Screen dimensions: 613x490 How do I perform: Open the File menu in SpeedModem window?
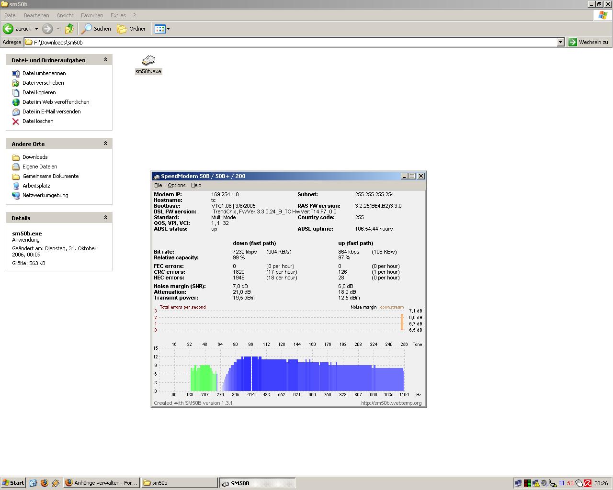[158, 185]
